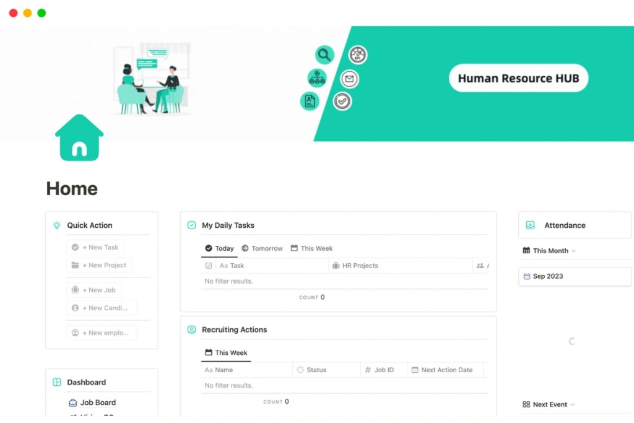Click the Name column header in Recruiting Actions

[x=246, y=370]
